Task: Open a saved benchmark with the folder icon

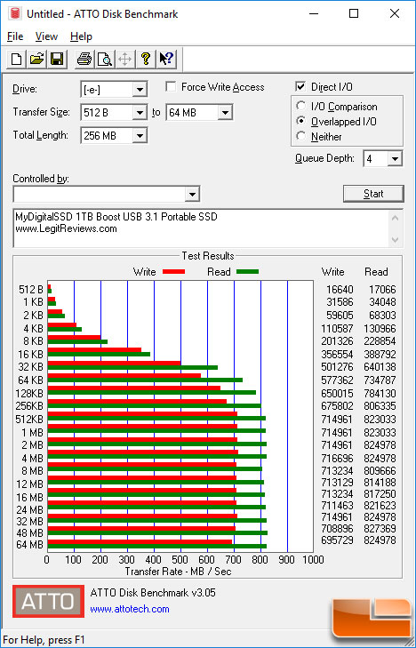Action: (36, 59)
